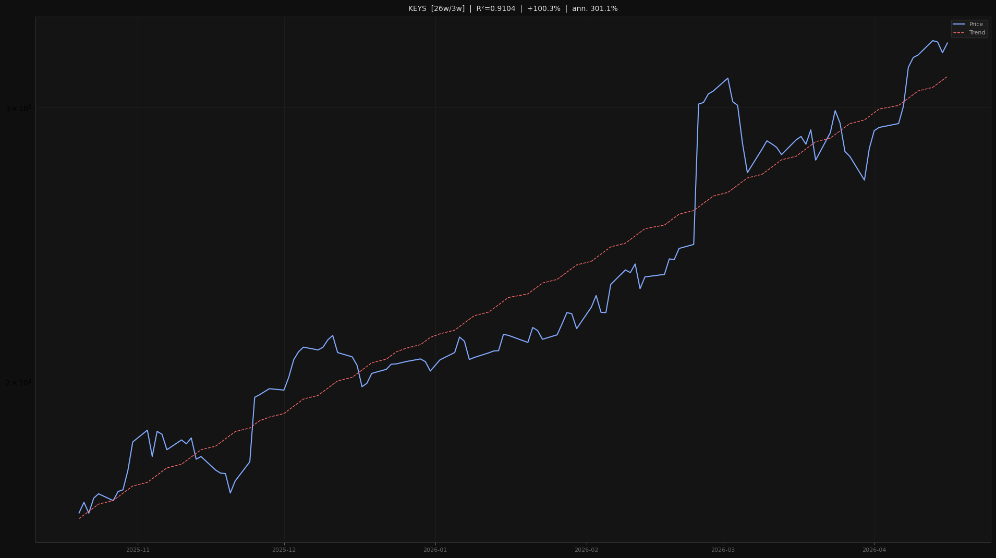The image size is (996, 558).
Task: Select the 2025-11 x-axis label
Action: pyautogui.click(x=138, y=549)
